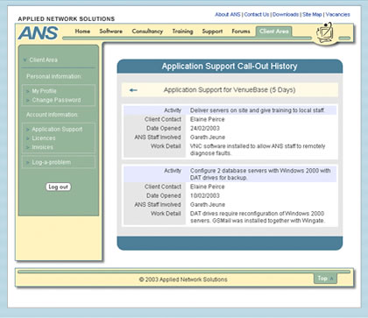Viewport: 368px width, 318px height.
Task: Open the Vacancies link
Action: pos(337,14)
